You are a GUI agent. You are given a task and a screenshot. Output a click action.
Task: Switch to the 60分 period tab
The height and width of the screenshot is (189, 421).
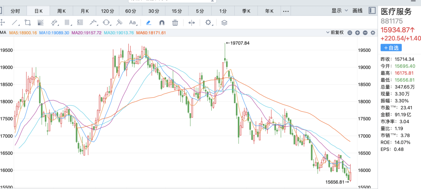[x=131, y=11]
